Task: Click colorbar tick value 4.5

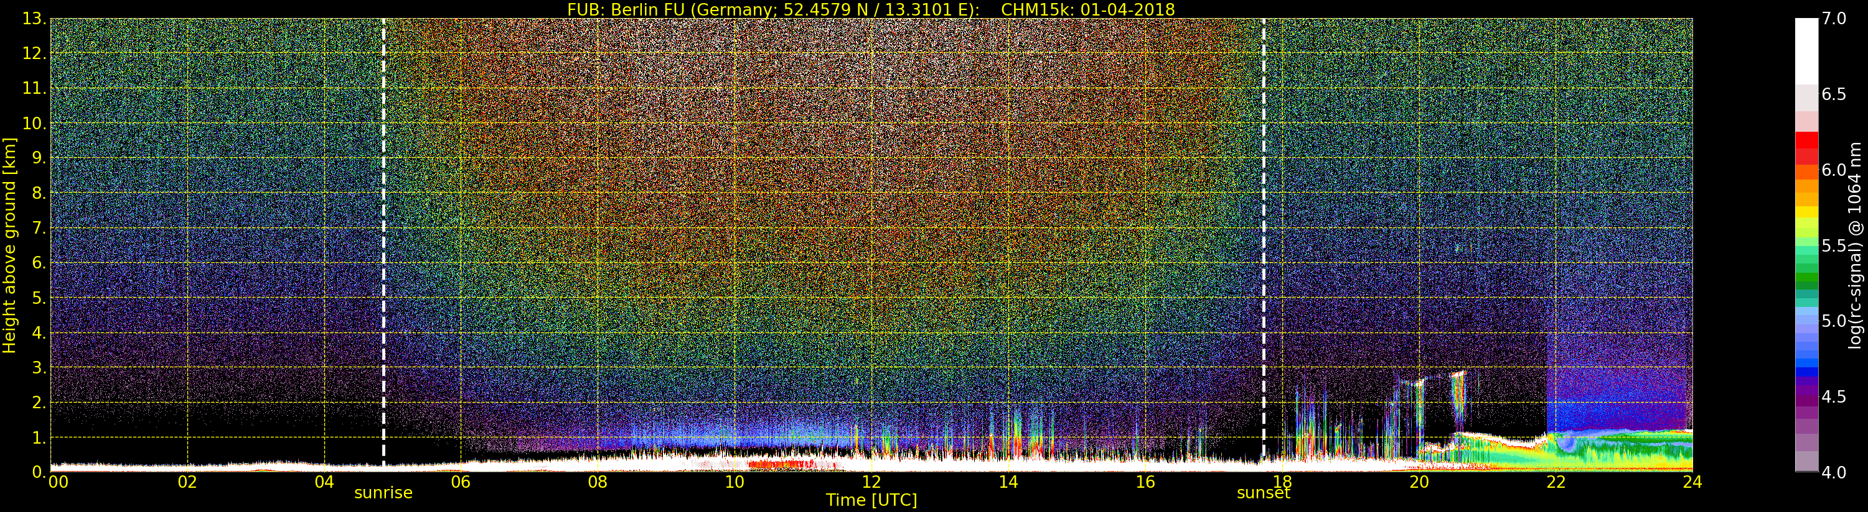Action: pyautogui.click(x=1834, y=397)
